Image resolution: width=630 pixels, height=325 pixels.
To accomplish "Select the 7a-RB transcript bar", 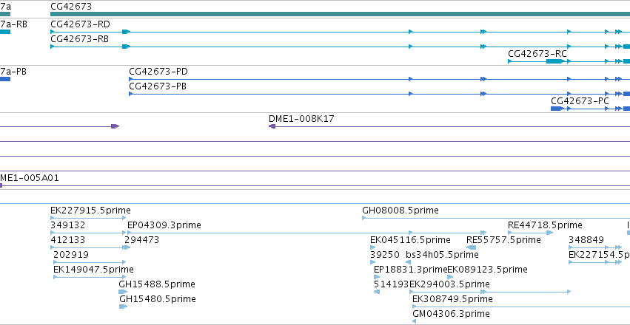I will tap(5, 32).
